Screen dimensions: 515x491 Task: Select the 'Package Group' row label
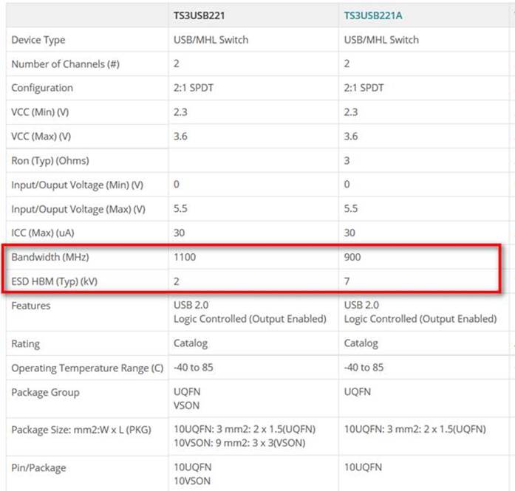pos(45,393)
